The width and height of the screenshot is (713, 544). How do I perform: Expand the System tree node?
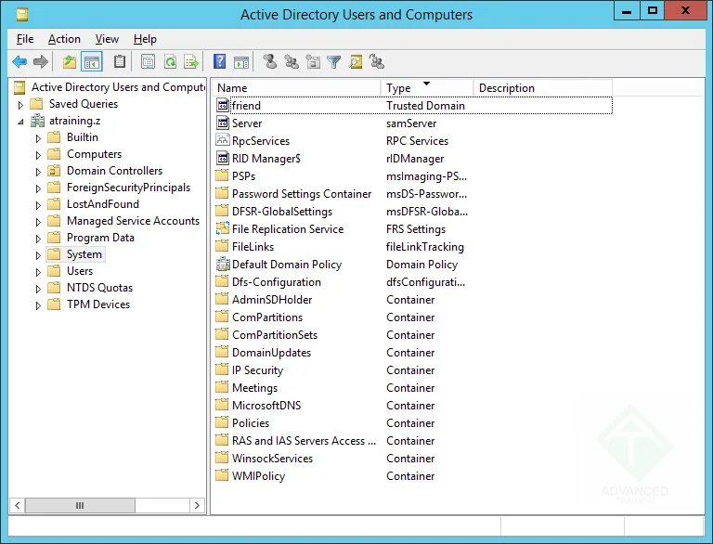pyautogui.click(x=38, y=255)
